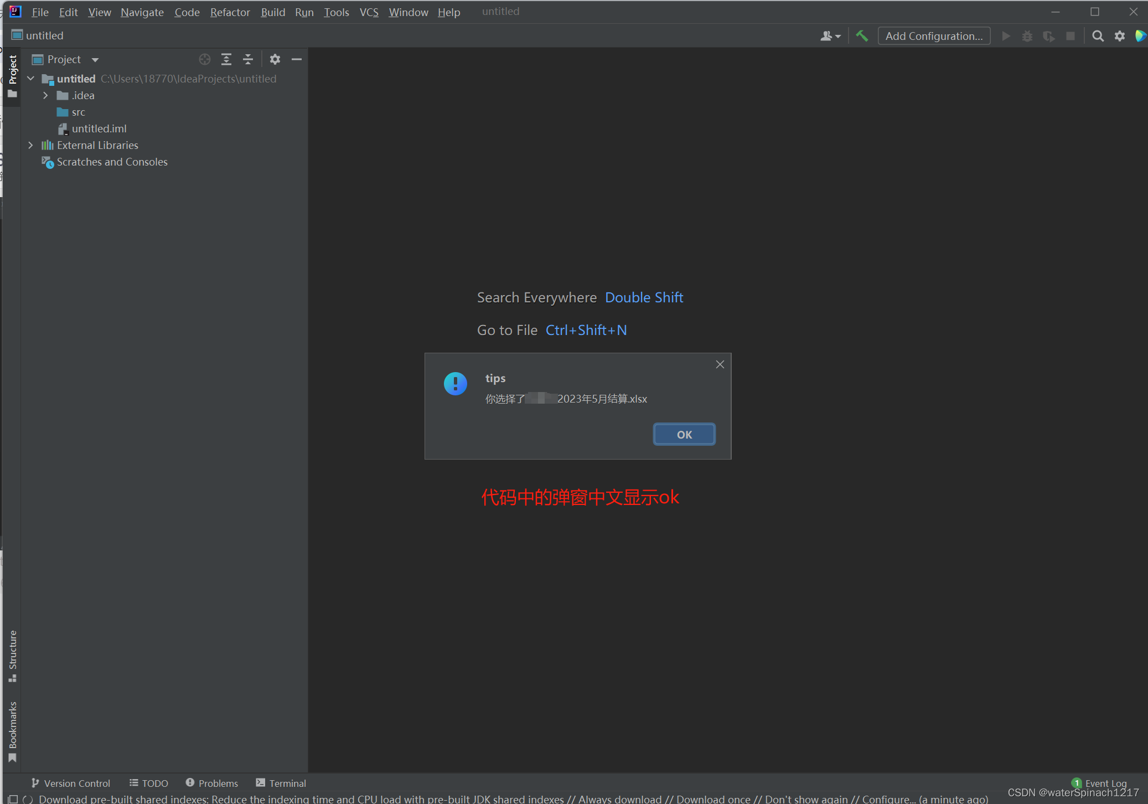Expand the .idea folder

(x=45, y=95)
